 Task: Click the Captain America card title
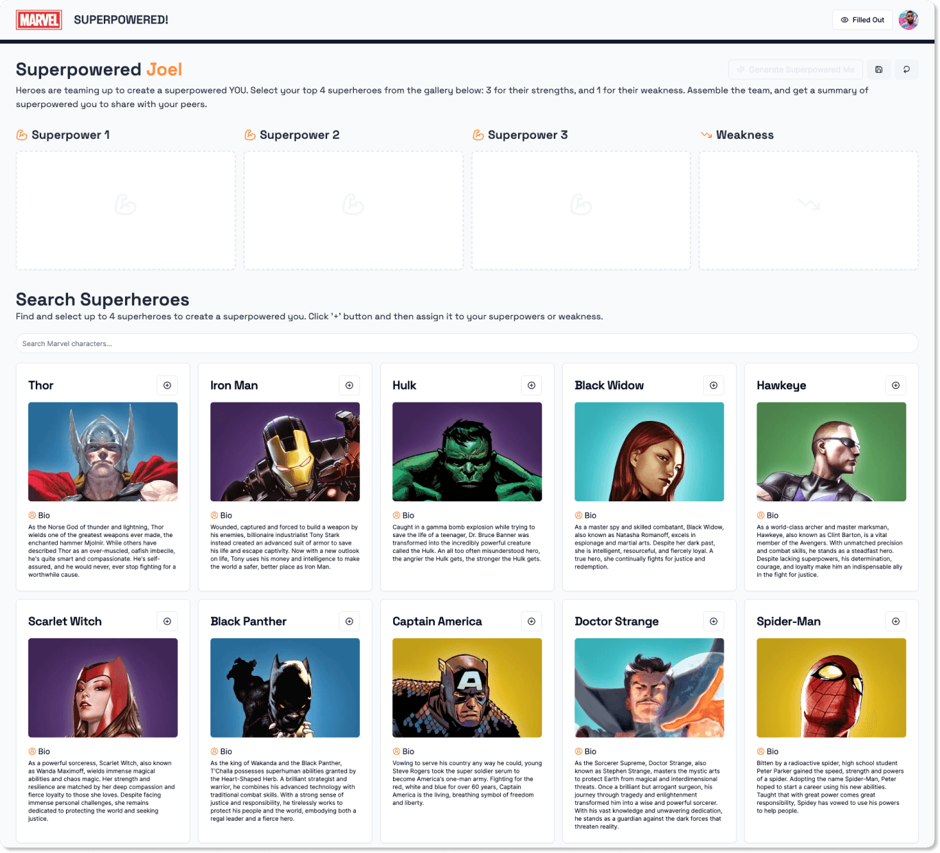[437, 622]
